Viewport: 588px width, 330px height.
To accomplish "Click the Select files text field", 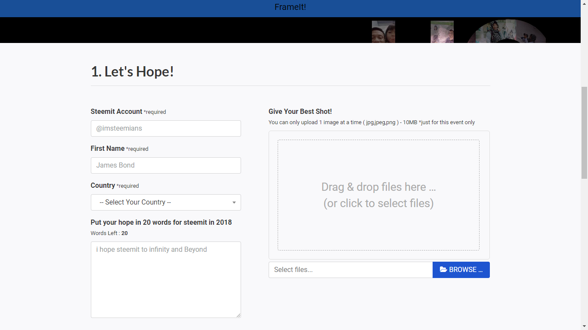I will point(350,270).
